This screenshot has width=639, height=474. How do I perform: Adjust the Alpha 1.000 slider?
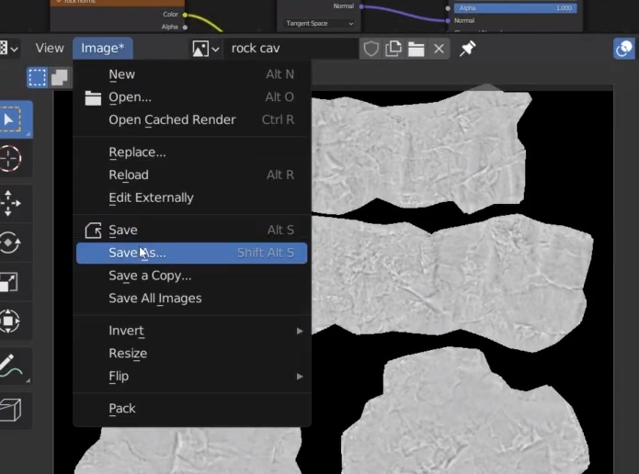click(x=515, y=7)
